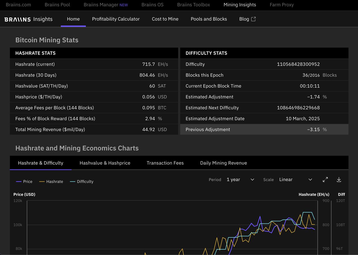The height and width of the screenshot is (255, 358).
Task: Visit Braiins Pool from top bar
Action: 57,5
